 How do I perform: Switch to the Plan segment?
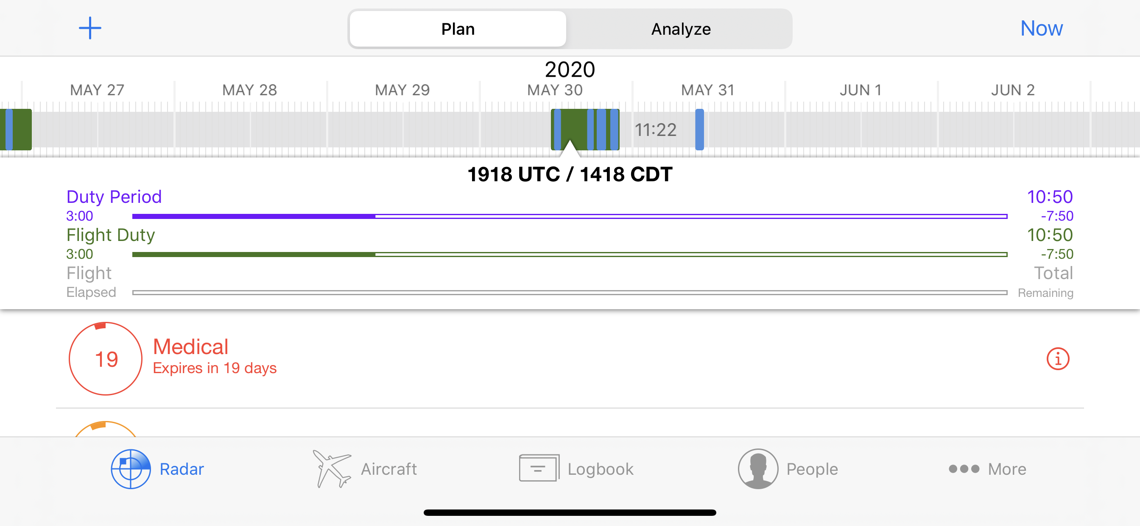point(458,29)
